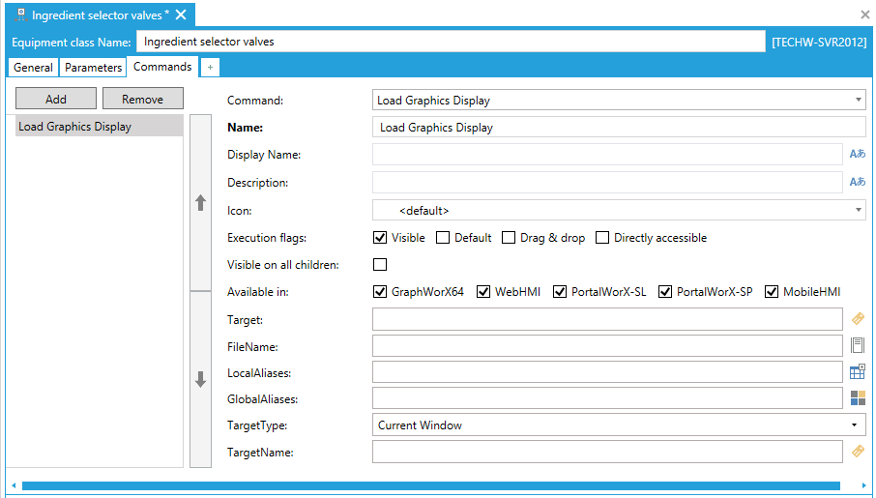
Task: Uncheck the Visible execution flag
Action: [380, 238]
